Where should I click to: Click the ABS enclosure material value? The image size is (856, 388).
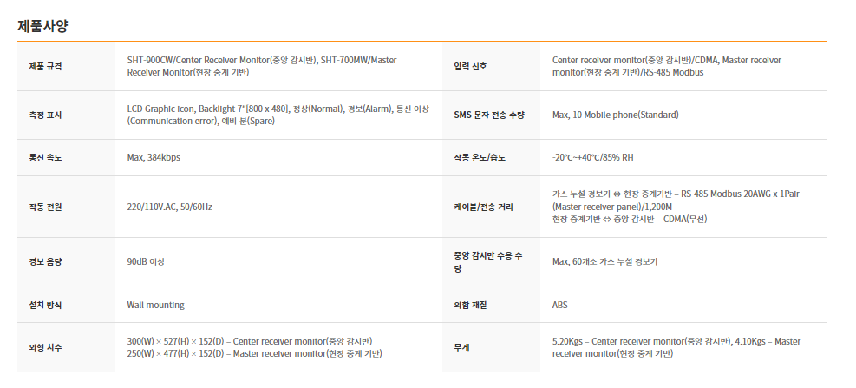click(x=560, y=305)
